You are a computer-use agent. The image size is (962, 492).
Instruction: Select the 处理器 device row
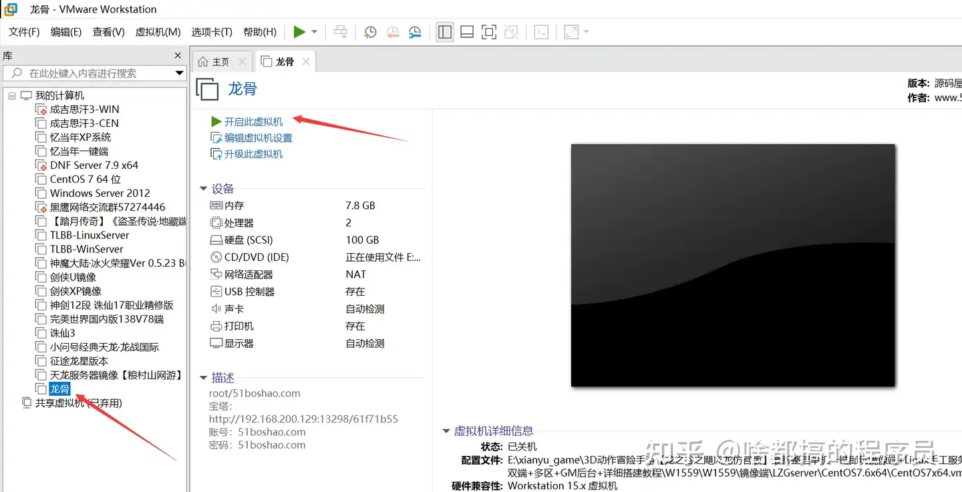point(316,223)
